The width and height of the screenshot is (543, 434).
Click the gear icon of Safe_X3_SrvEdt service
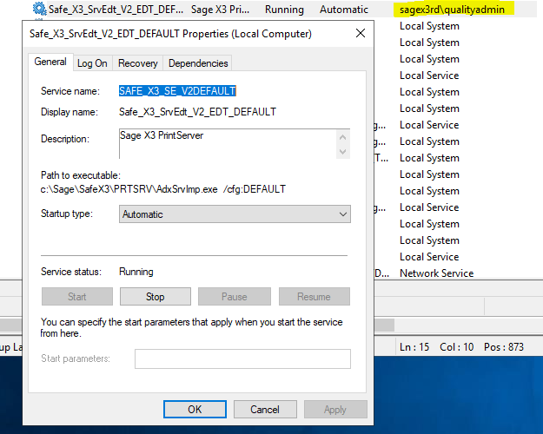[39, 10]
